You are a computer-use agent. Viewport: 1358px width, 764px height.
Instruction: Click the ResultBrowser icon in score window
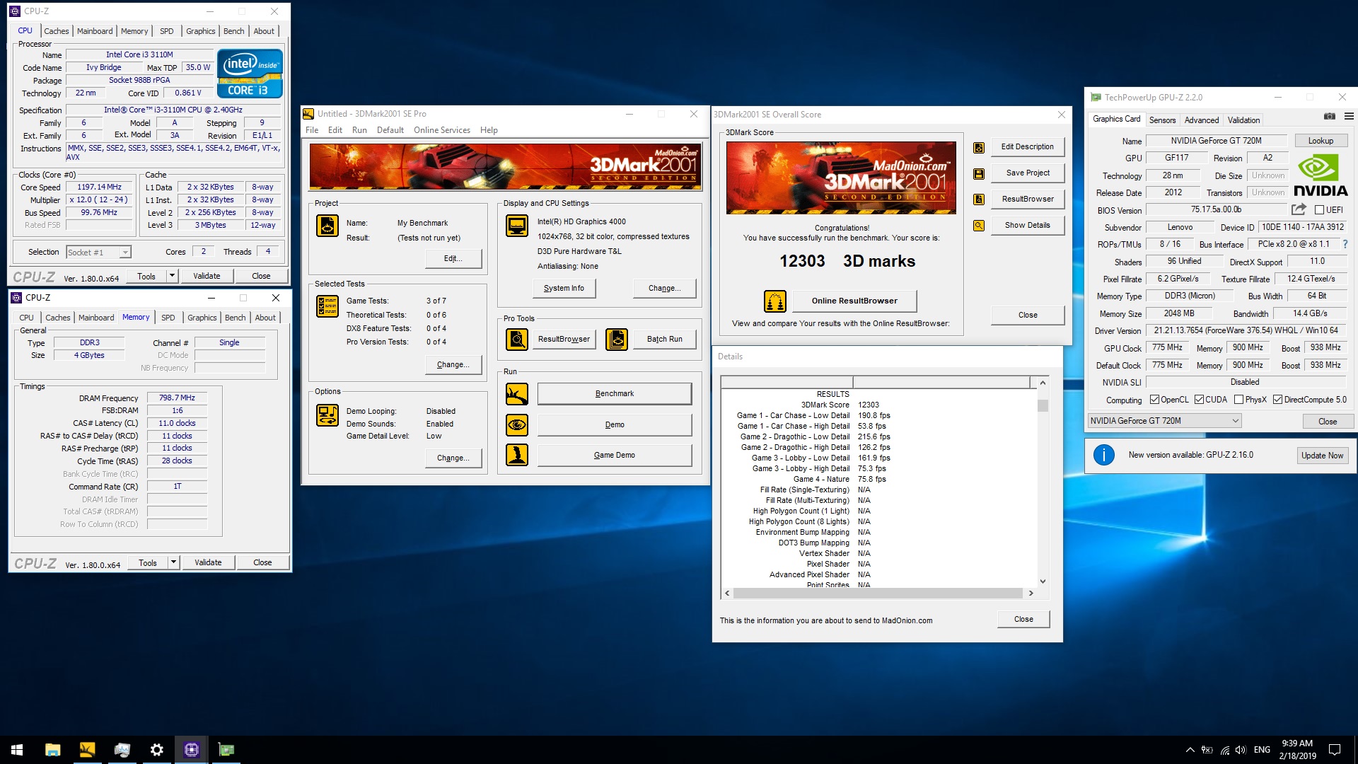pos(979,199)
